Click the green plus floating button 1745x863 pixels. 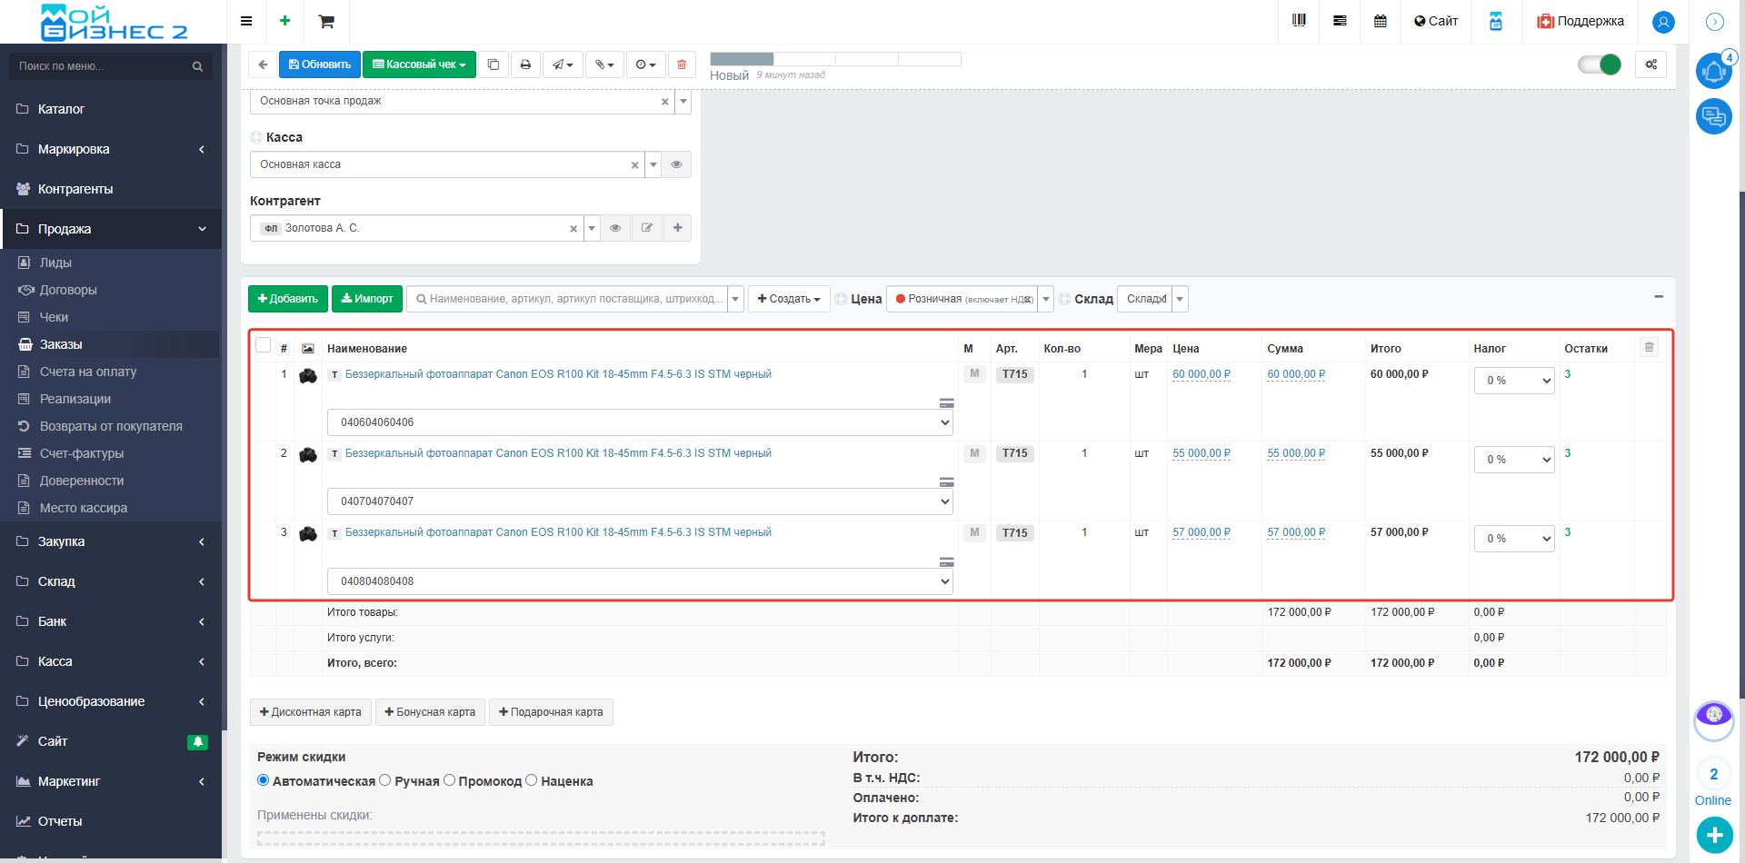pos(1714,835)
